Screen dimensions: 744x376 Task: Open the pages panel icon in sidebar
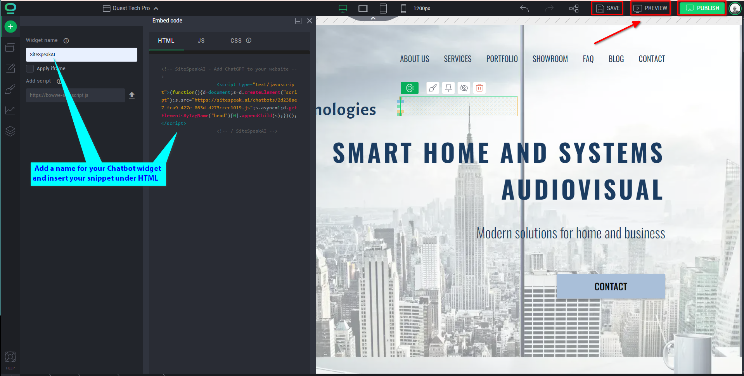(x=10, y=48)
